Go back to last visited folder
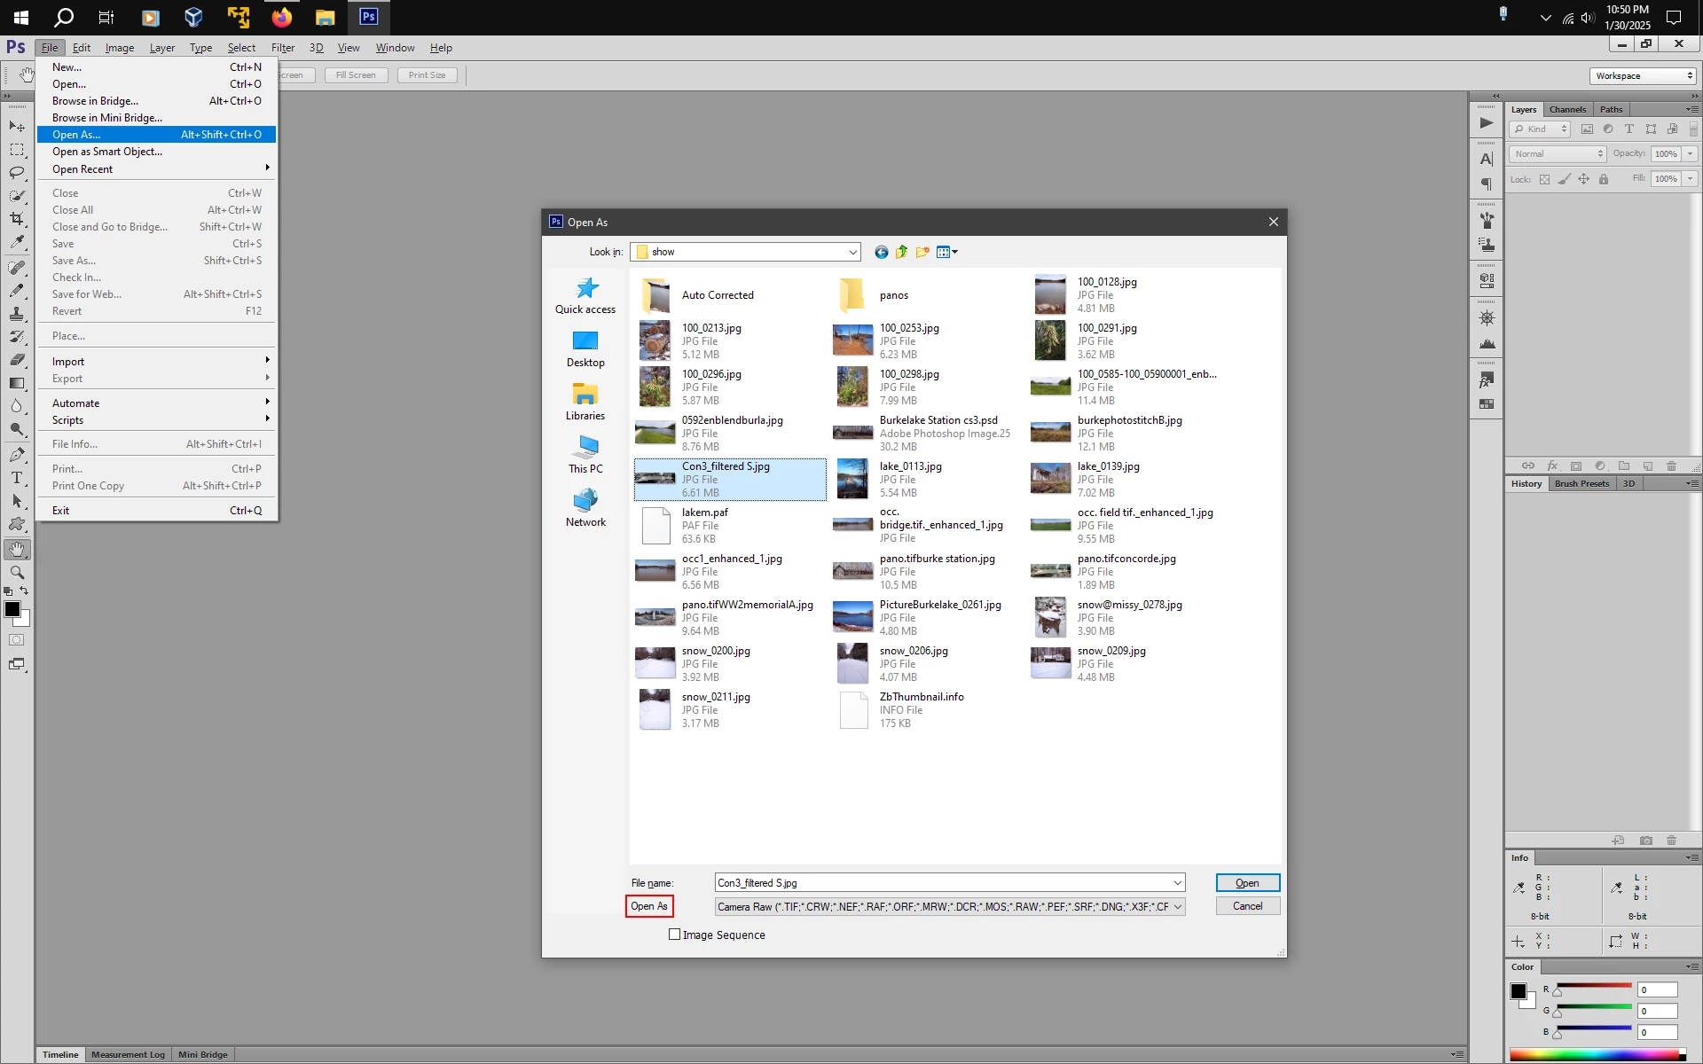Viewport: 1703px width, 1064px height. pos(881,252)
